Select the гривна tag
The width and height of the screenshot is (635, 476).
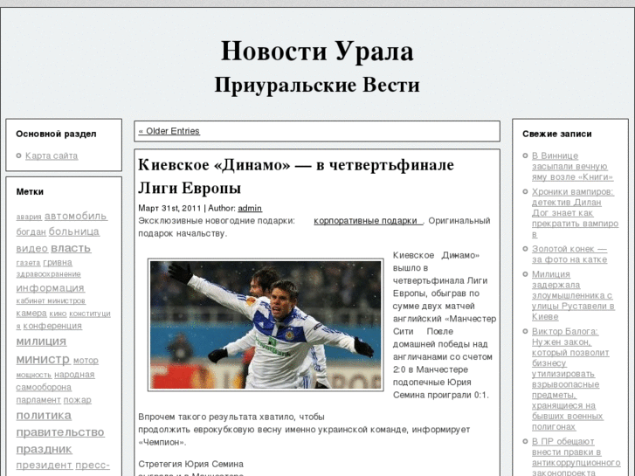pos(58,263)
